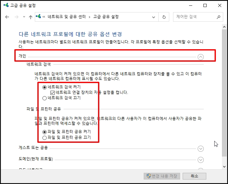The width and height of the screenshot is (228, 184).
Task: Click 고급 공유 설정 breadcrumb
Action: [106, 17]
